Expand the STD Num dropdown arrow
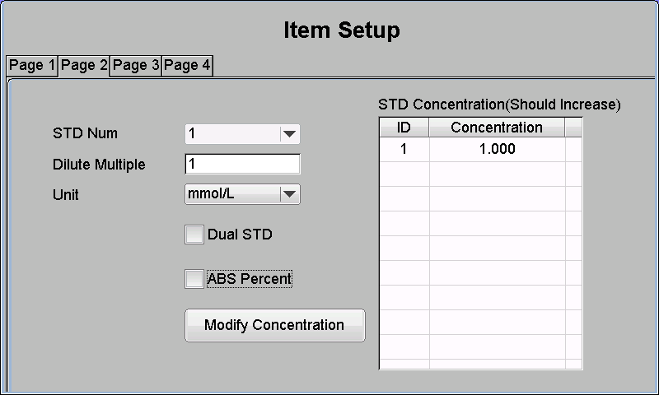659x395 pixels. tap(290, 134)
